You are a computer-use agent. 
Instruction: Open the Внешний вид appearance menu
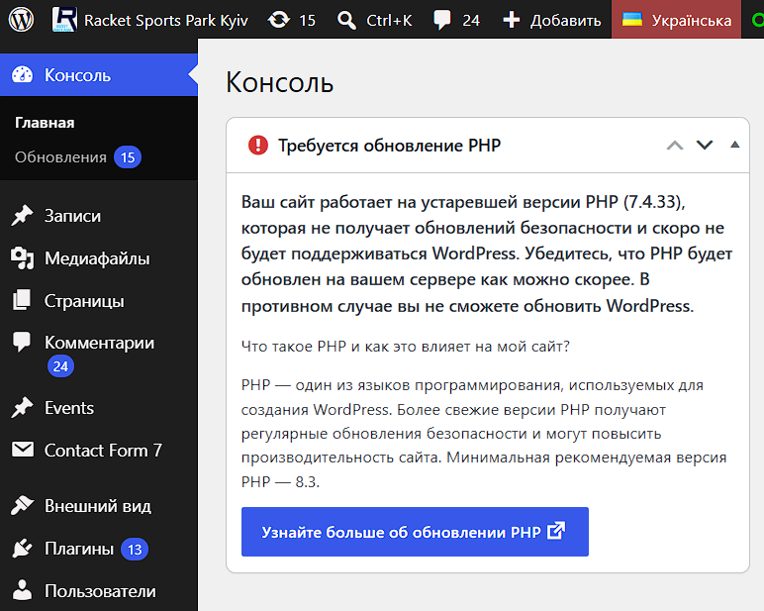[99, 506]
